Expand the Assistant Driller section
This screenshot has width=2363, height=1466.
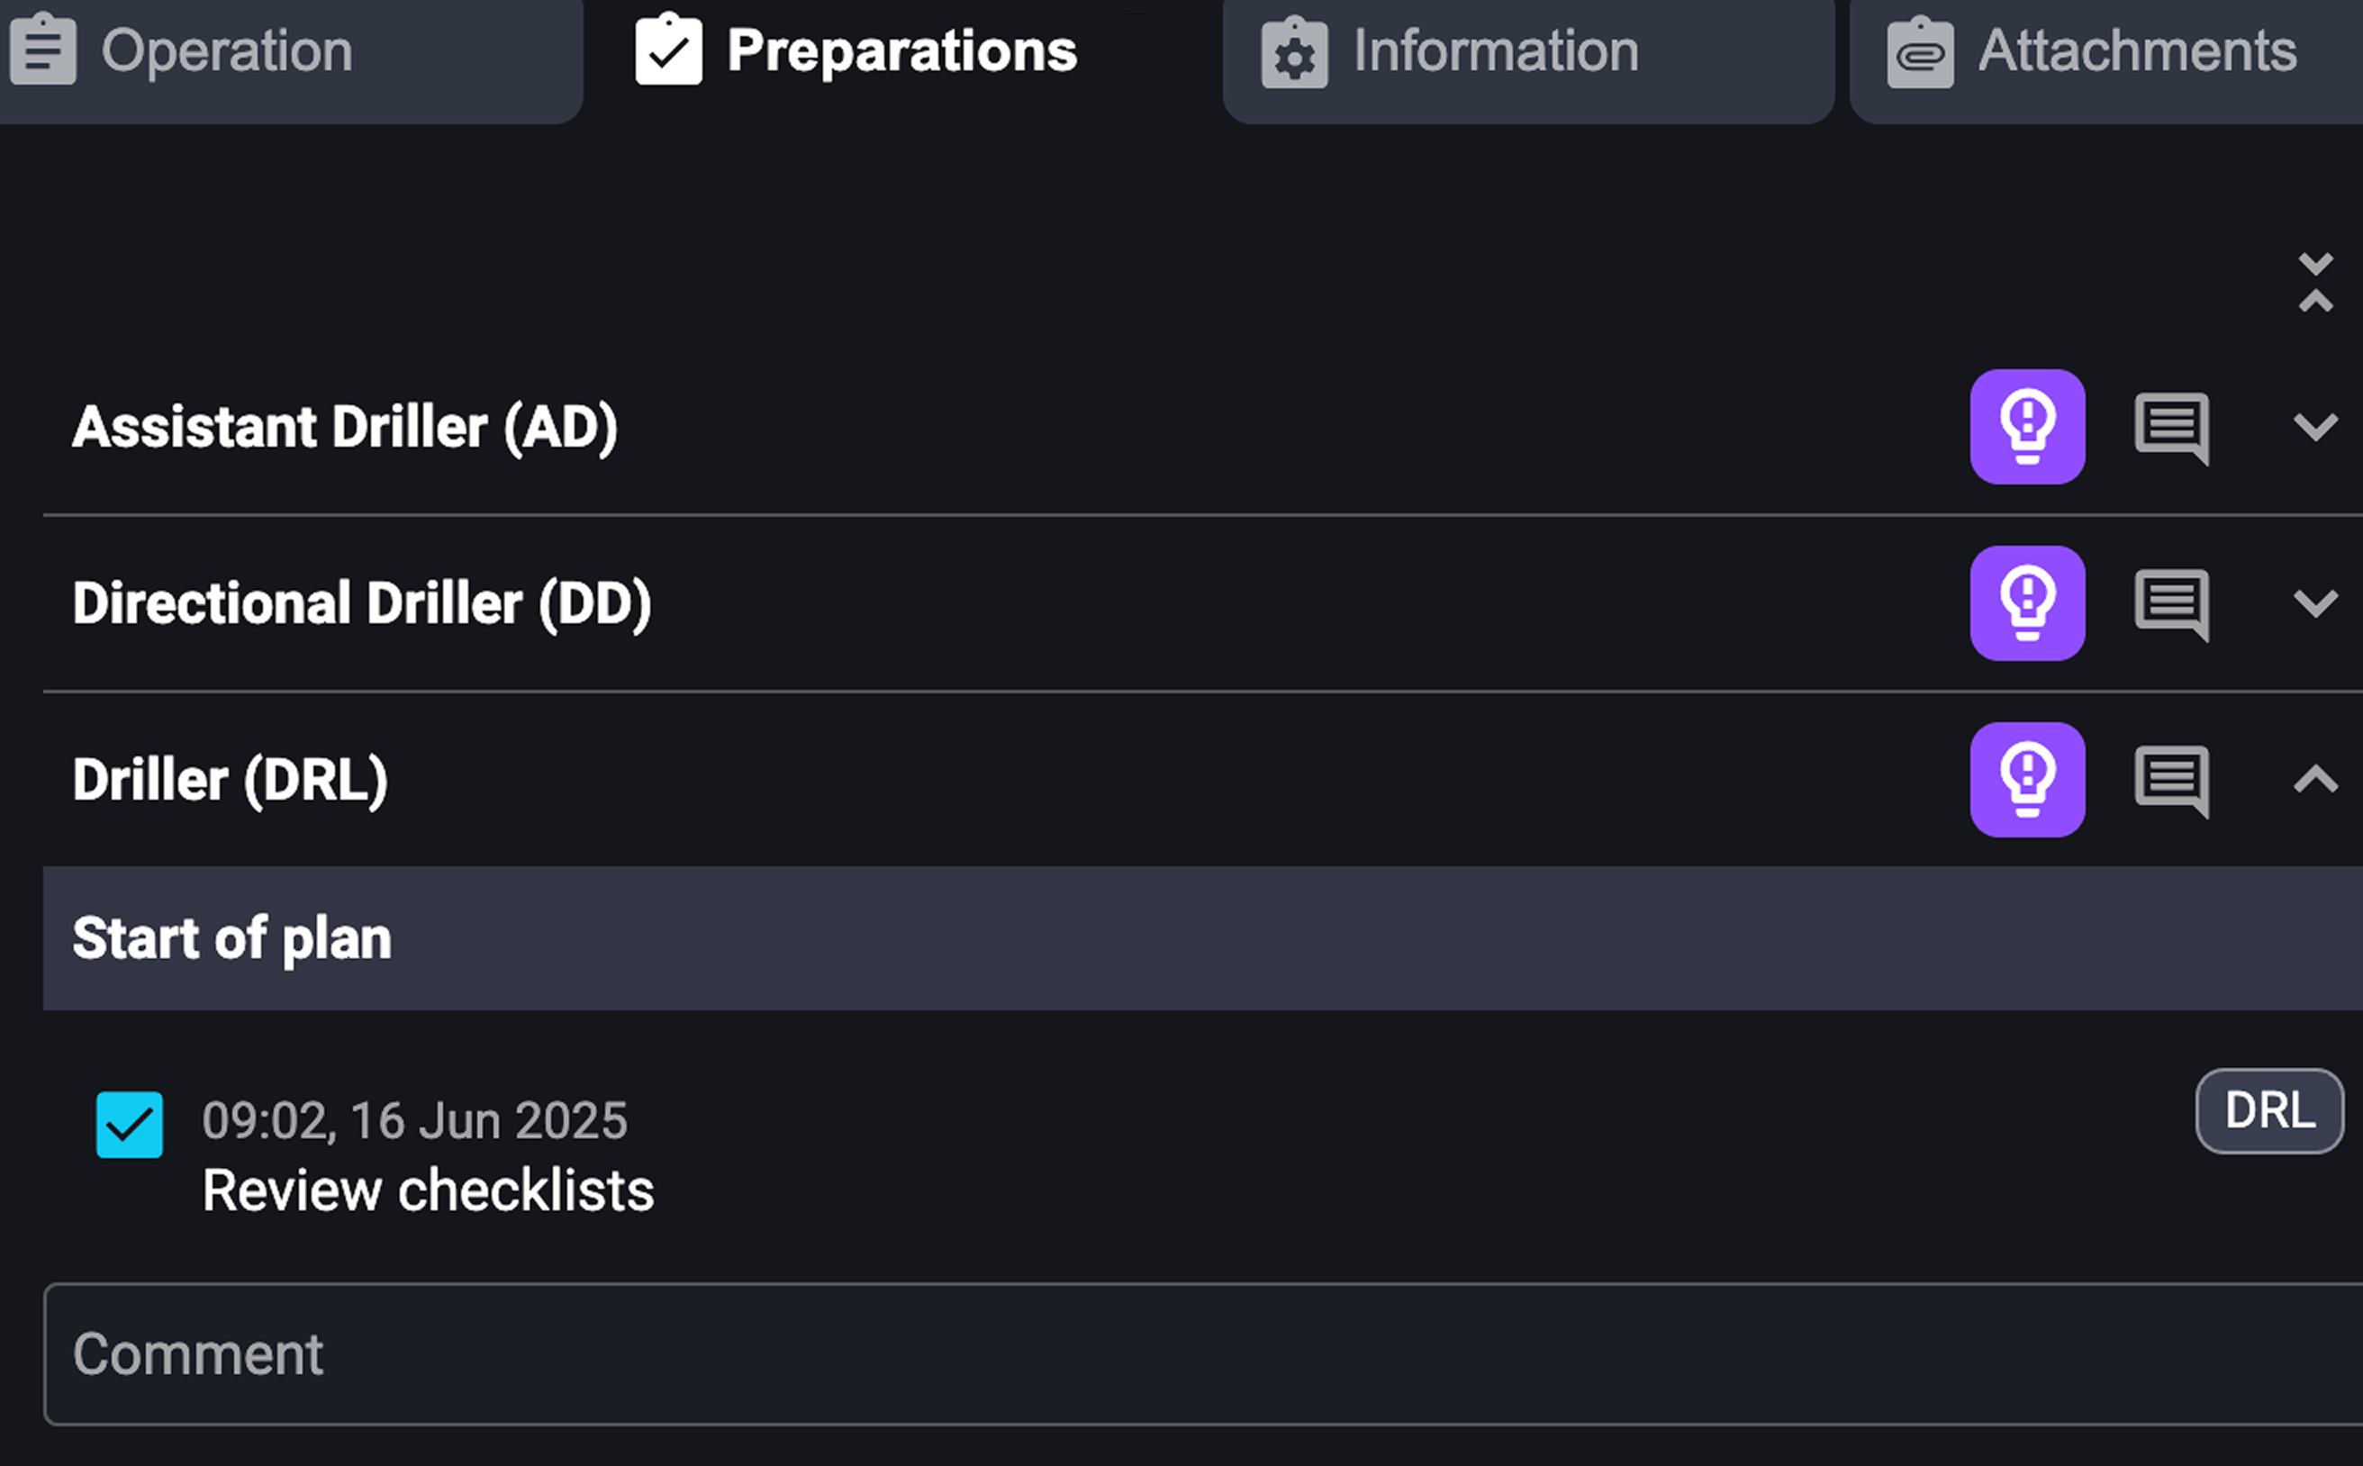(x=2317, y=427)
